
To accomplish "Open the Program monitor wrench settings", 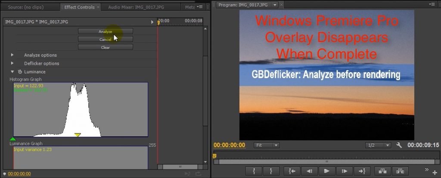I will (x=399, y=145).
